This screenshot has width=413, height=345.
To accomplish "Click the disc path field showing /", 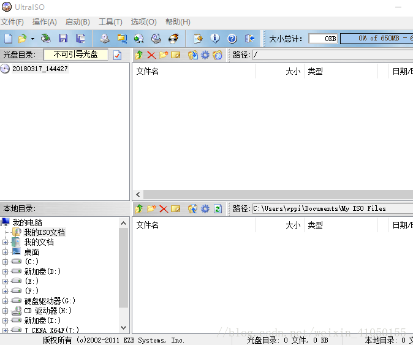I will [x=333, y=55].
